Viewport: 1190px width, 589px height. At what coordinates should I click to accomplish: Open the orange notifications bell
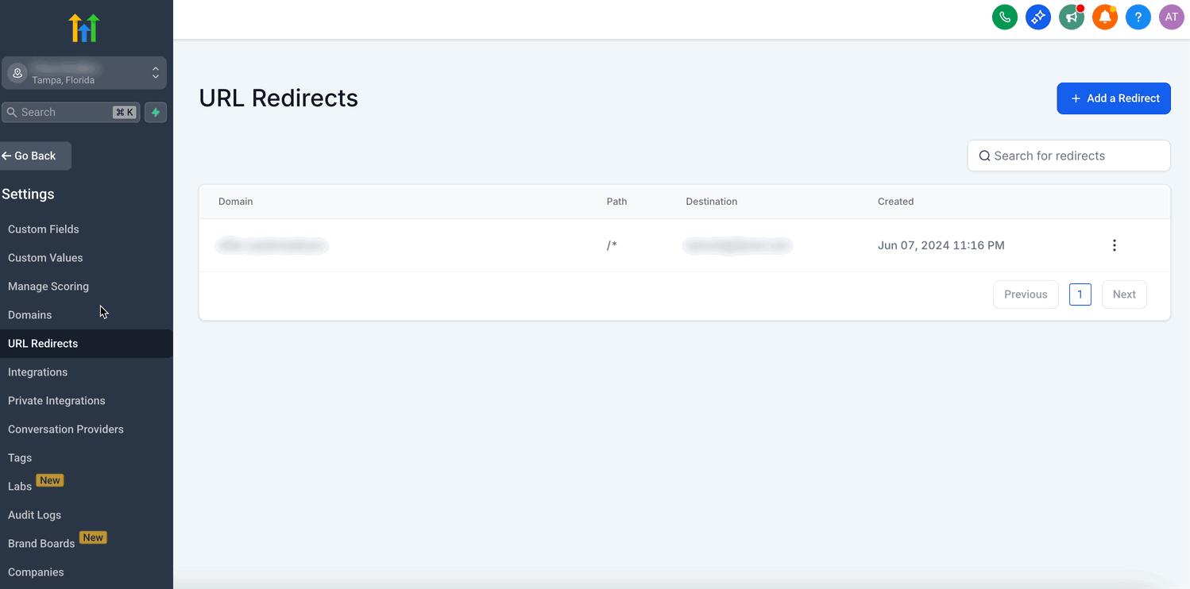point(1105,17)
